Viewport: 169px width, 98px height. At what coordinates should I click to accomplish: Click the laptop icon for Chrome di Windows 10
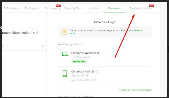coord(65,54)
